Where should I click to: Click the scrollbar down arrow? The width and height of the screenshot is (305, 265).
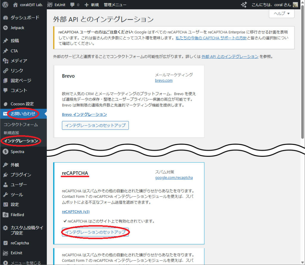point(303,263)
